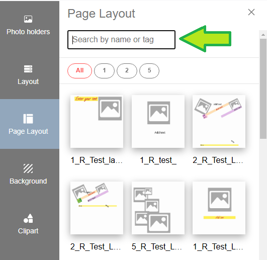Pick second-row 2_R_Test_L... layout thumbnail

[x=97, y=208]
